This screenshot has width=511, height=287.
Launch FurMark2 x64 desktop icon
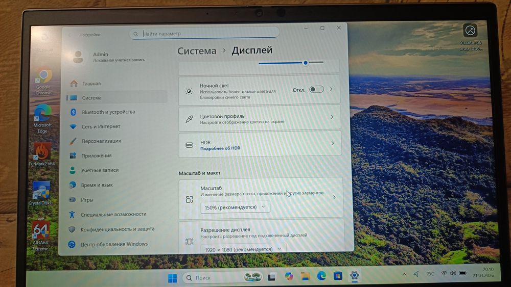[x=42, y=154]
